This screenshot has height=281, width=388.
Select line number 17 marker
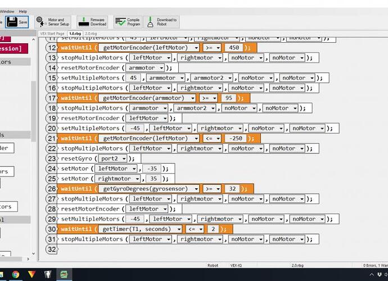(52, 98)
